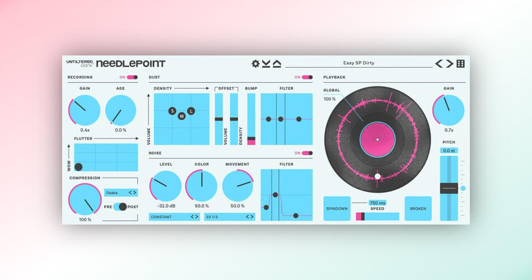Image resolution: width=532 pixels, height=280 pixels.
Task: Click the SPINDOWN button
Action: (337, 208)
